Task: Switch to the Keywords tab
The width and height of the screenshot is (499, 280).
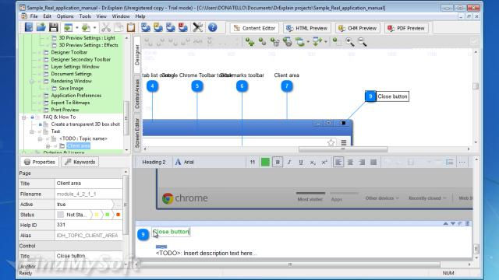Action: (x=80, y=162)
